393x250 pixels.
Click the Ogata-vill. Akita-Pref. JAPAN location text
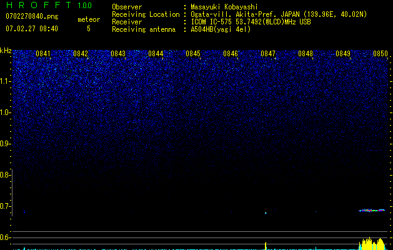coord(279,15)
